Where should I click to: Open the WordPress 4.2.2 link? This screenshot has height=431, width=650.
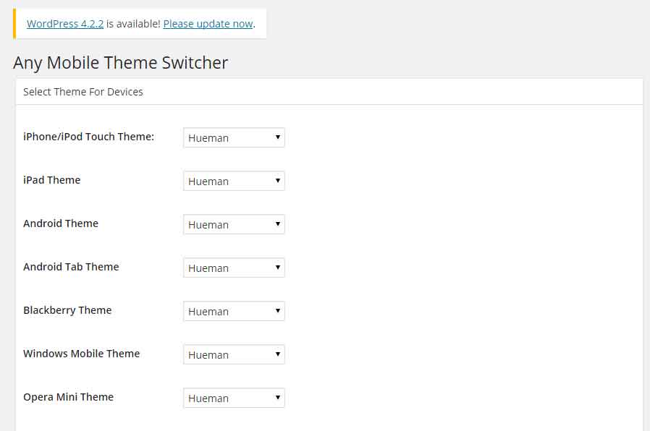(64, 24)
